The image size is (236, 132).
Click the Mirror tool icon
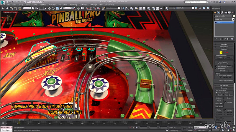tap(123, 8)
